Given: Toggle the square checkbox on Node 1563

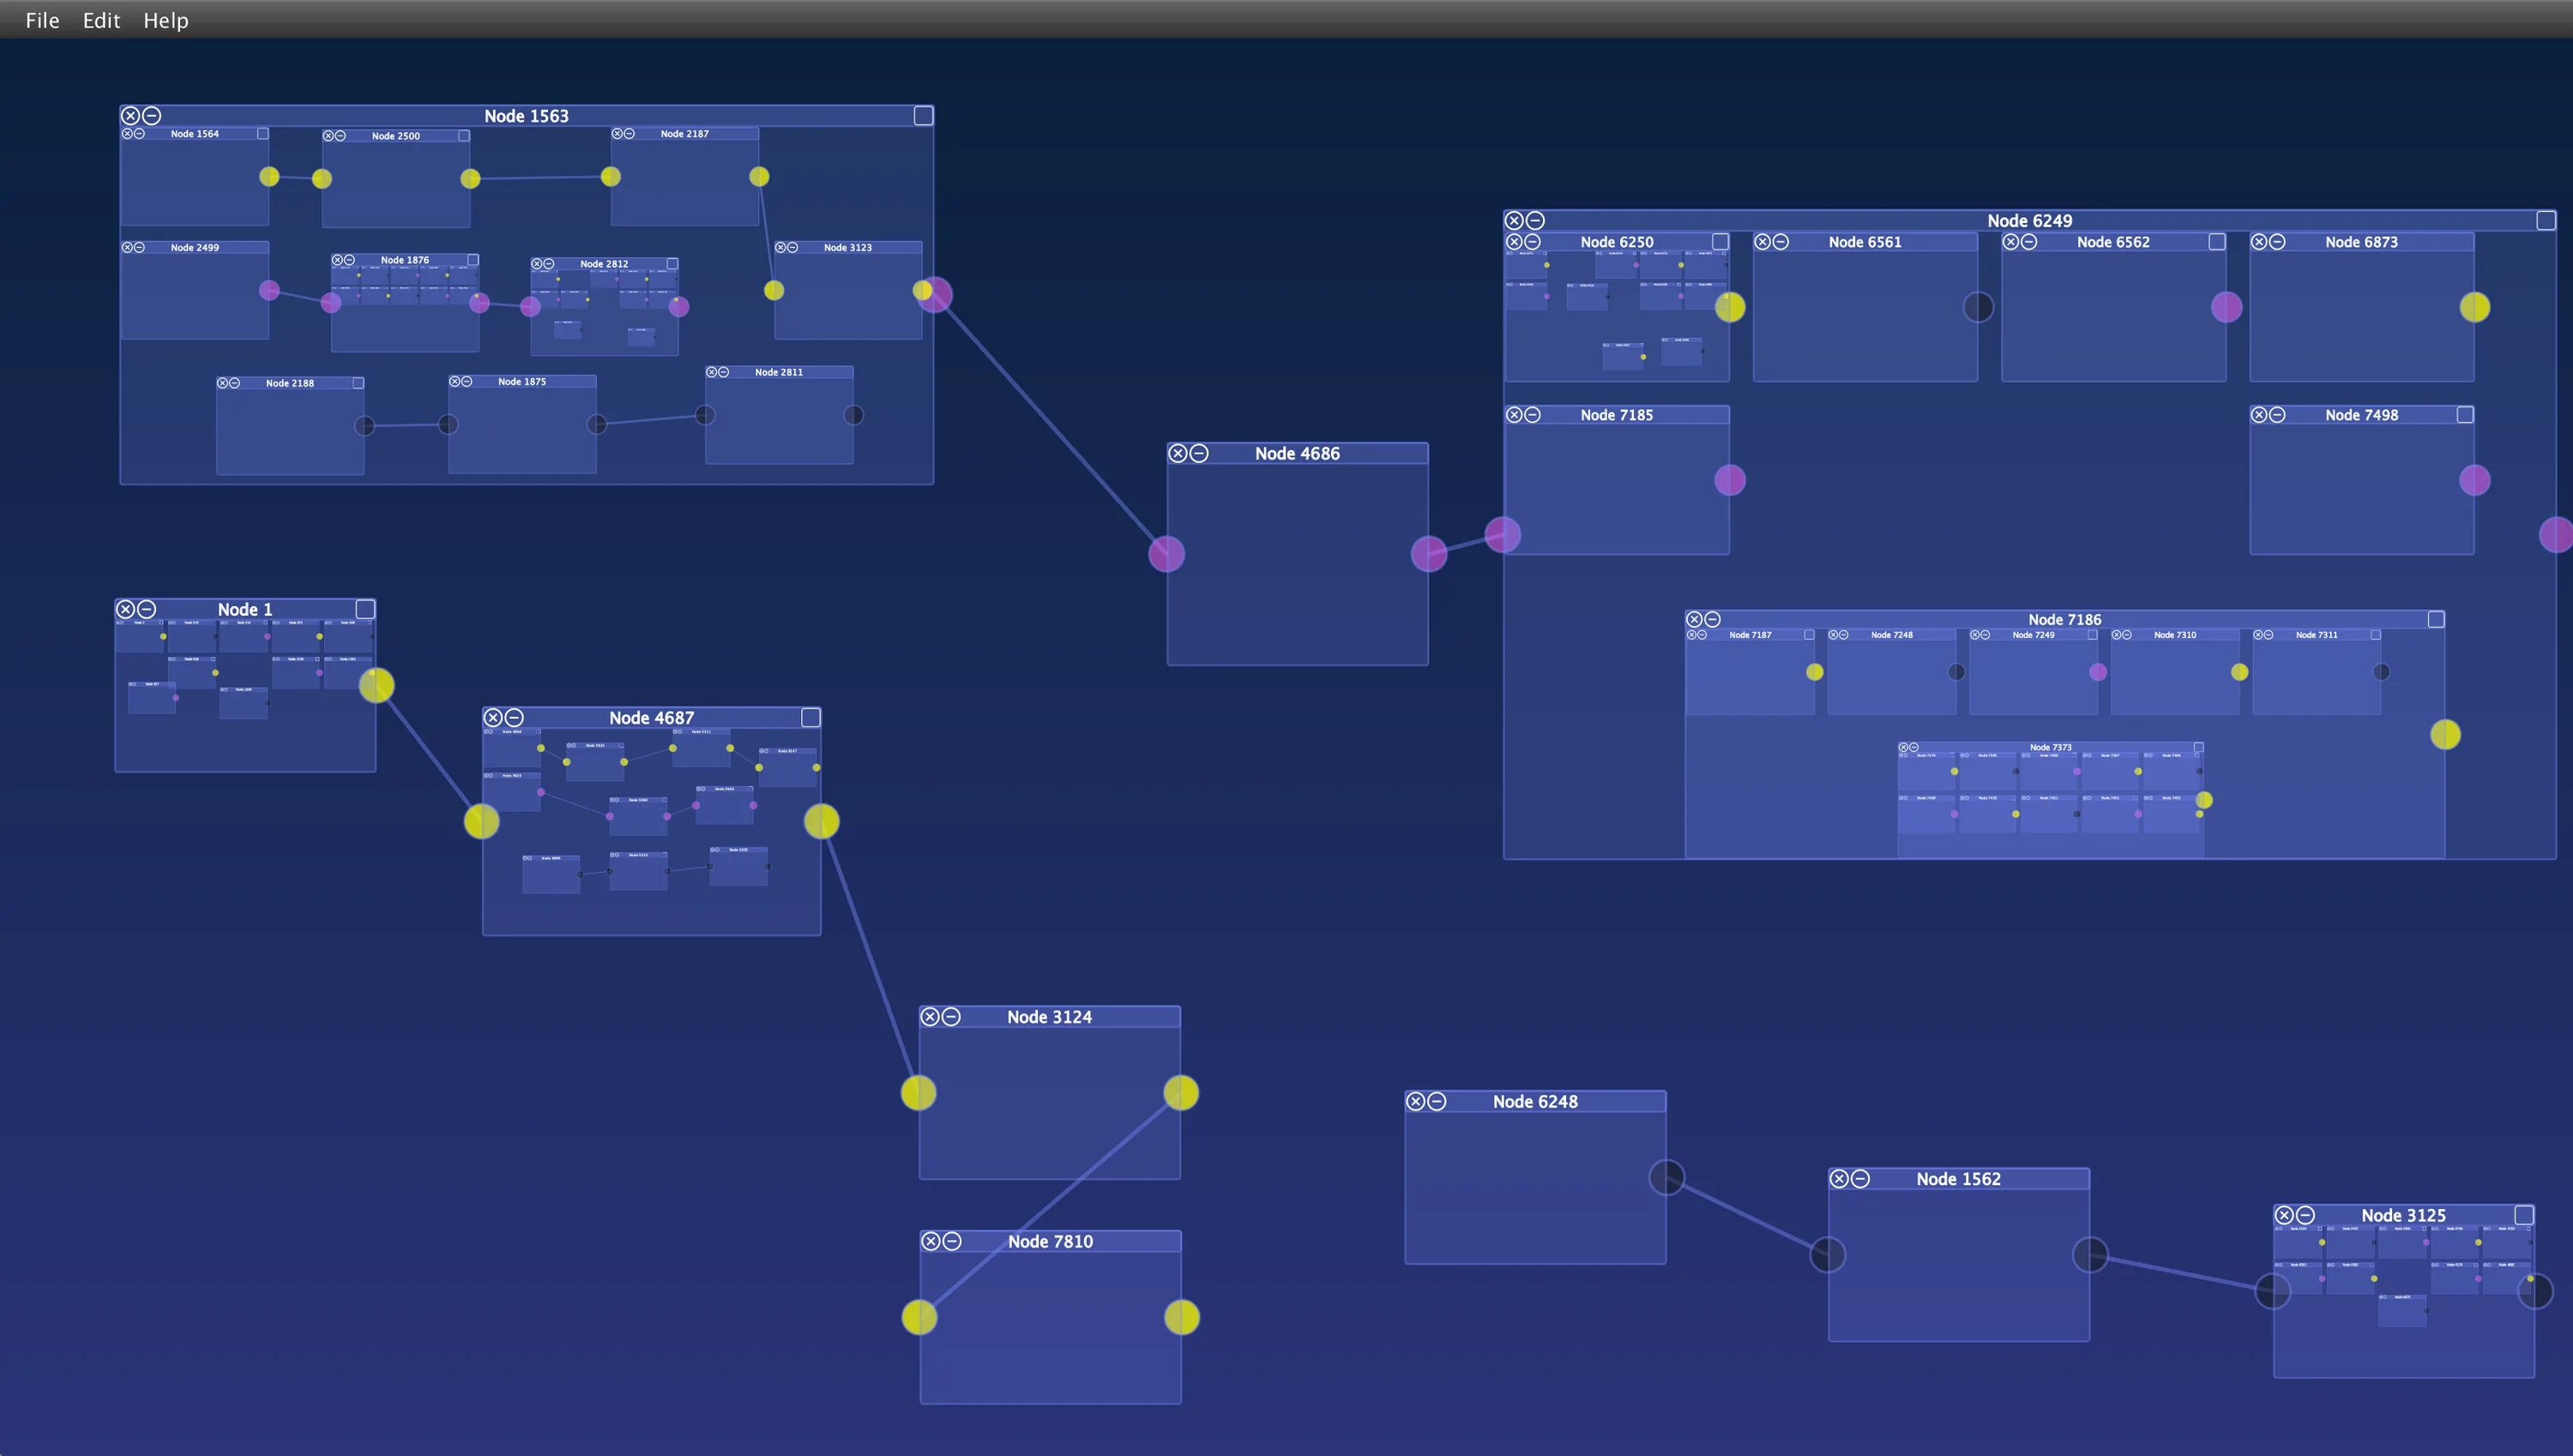Looking at the screenshot, I should [x=923, y=116].
